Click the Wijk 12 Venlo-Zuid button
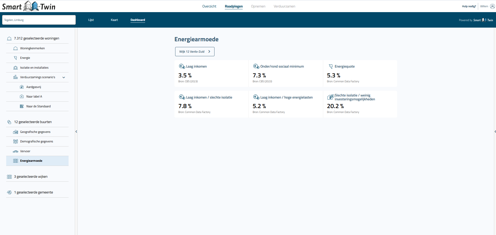The width and height of the screenshot is (496, 235). click(195, 52)
